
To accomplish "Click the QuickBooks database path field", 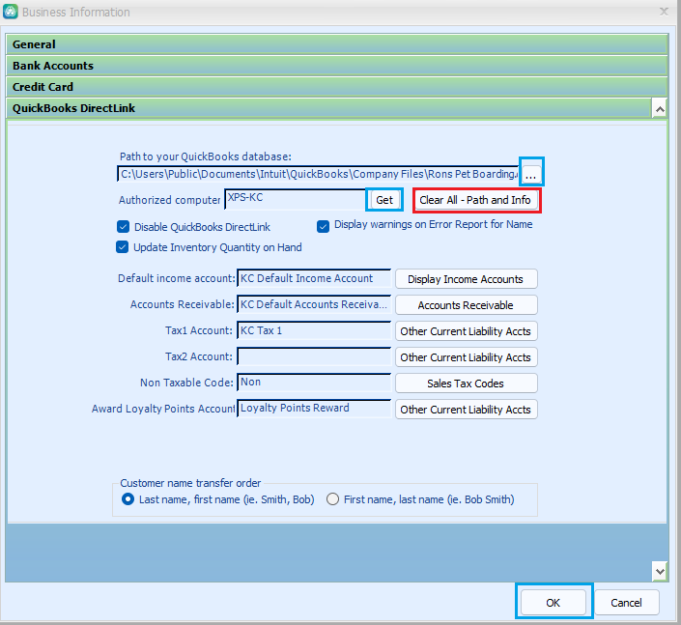I will coord(318,174).
